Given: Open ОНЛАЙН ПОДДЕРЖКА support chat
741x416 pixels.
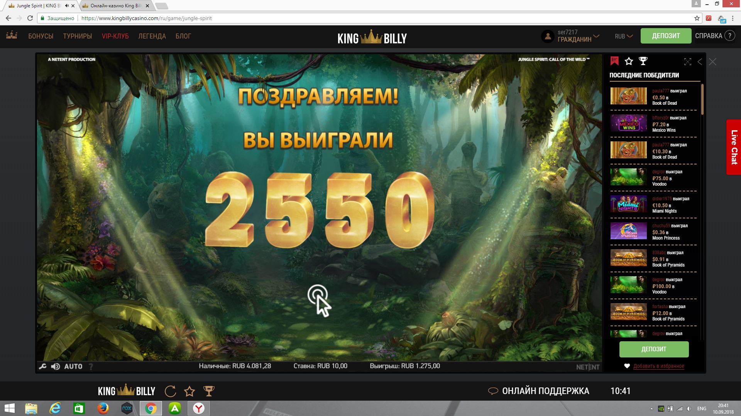Looking at the screenshot, I should pyautogui.click(x=539, y=391).
